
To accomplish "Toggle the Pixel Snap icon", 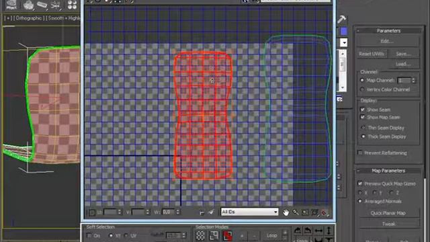I will click(324, 212).
